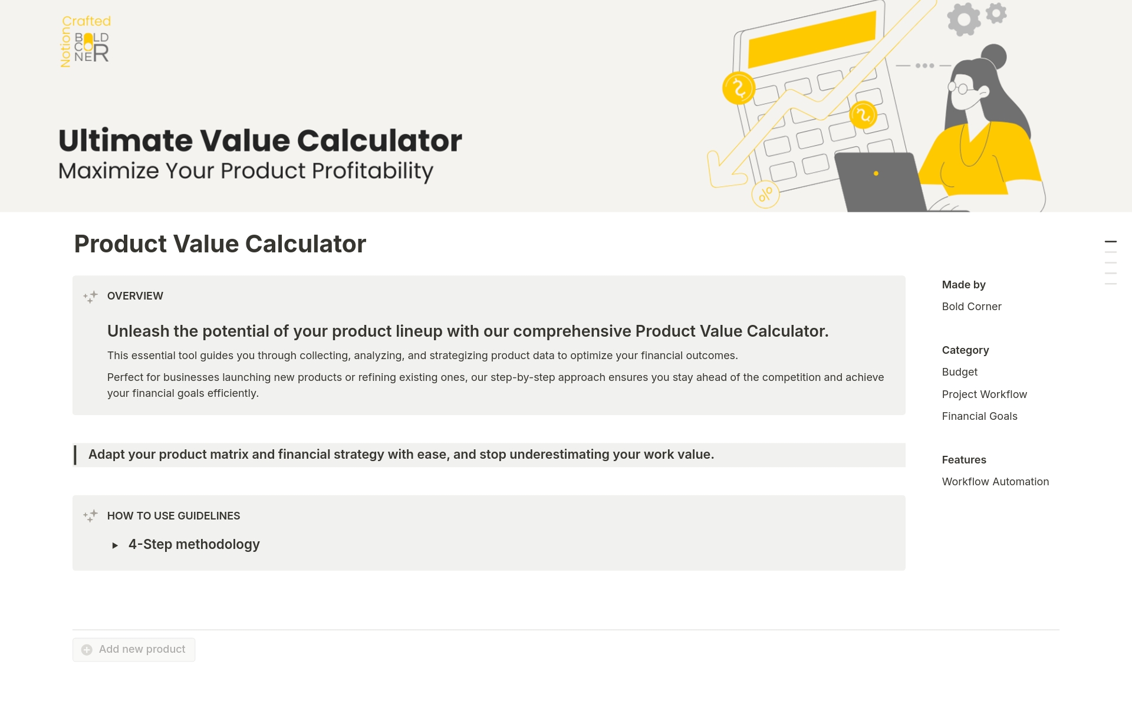Select the Project Workflow category
The image size is (1132, 707).
pyautogui.click(x=985, y=394)
